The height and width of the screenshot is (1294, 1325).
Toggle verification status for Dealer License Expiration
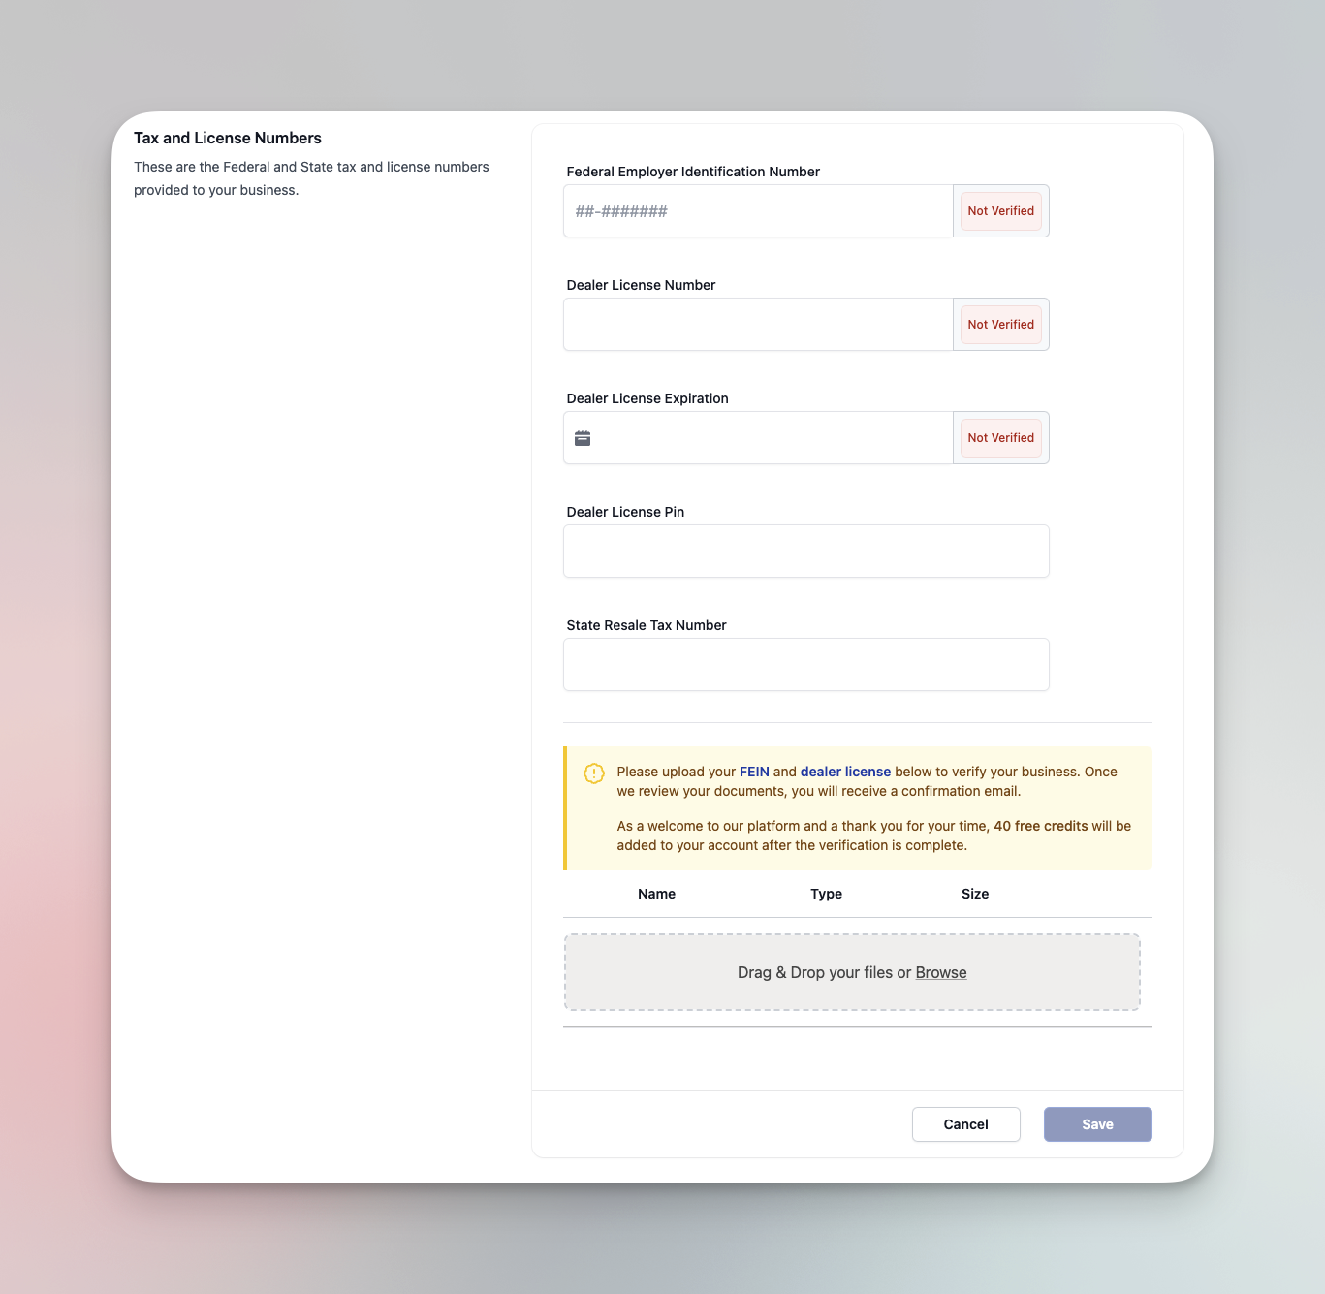tap(1000, 437)
